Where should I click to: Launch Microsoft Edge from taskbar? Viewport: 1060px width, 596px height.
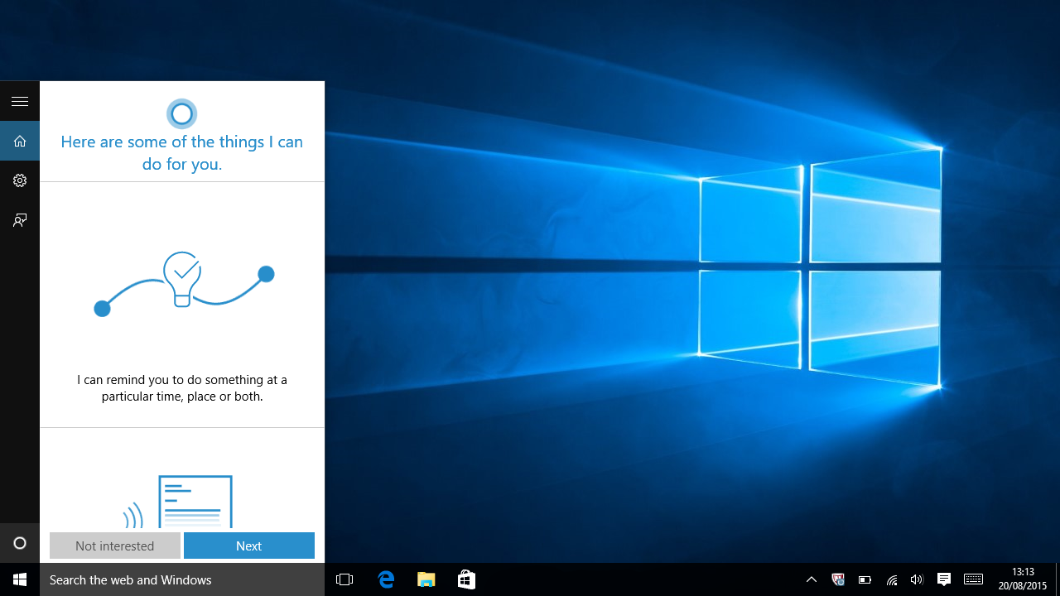[x=386, y=579]
